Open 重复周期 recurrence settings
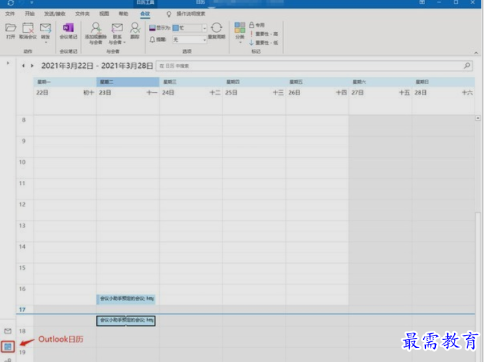Image resolution: width=484 pixels, height=362 pixels. [216, 29]
